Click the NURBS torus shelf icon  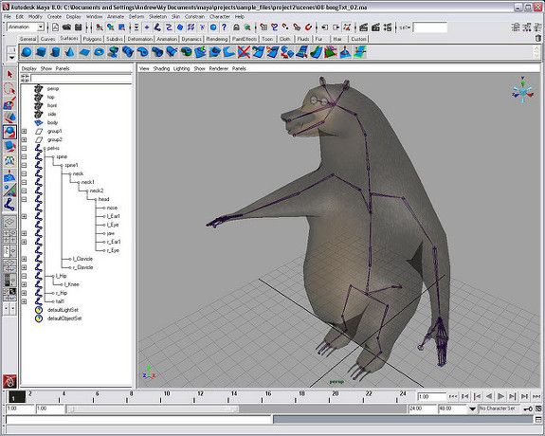click(x=100, y=52)
